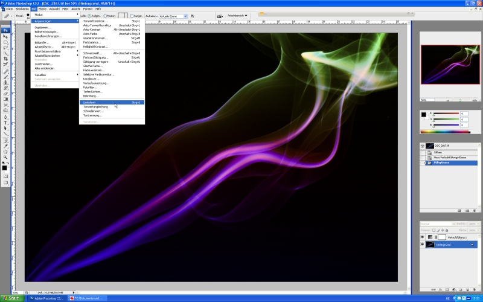This screenshot has height=302, width=483.
Task: Select the Eraser tool
Action: (x=5, y=94)
